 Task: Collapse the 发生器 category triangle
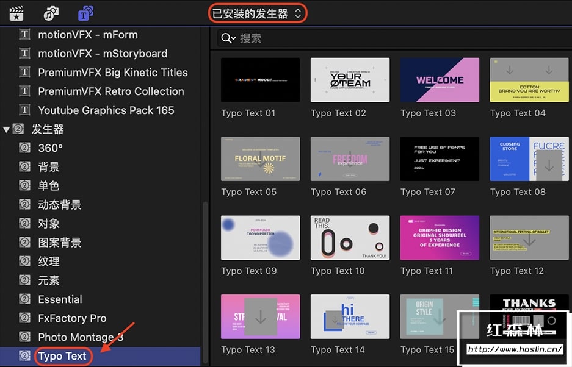click(6, 129)
